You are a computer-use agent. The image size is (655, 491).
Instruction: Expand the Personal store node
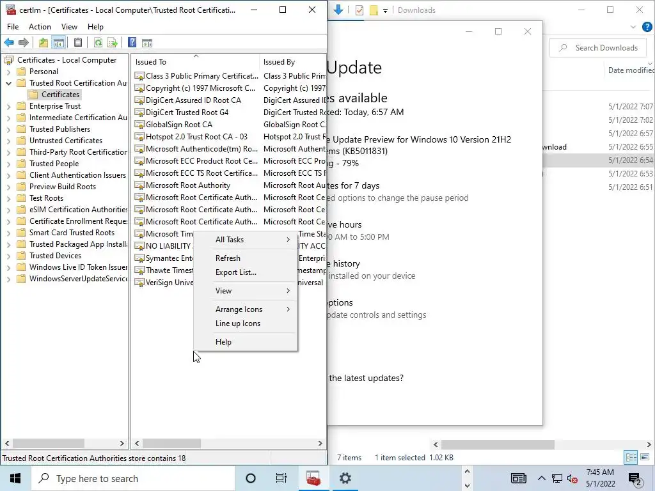[8, 72]
